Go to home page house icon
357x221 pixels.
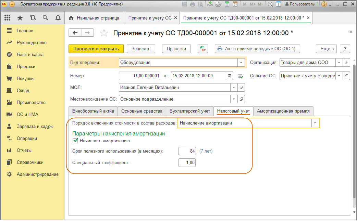click(x=71, y=18)
